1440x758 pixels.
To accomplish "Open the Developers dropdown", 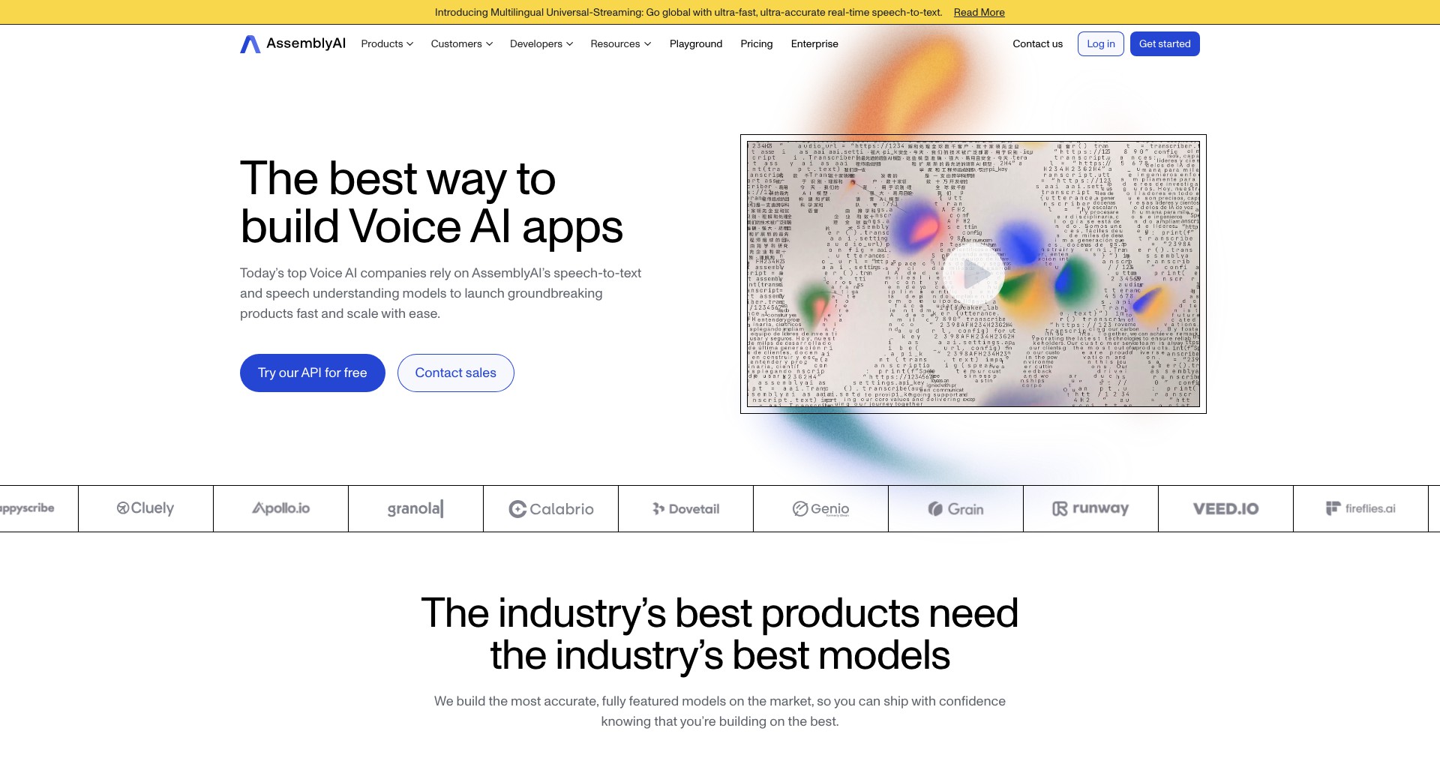I will [x=541, y=43].
